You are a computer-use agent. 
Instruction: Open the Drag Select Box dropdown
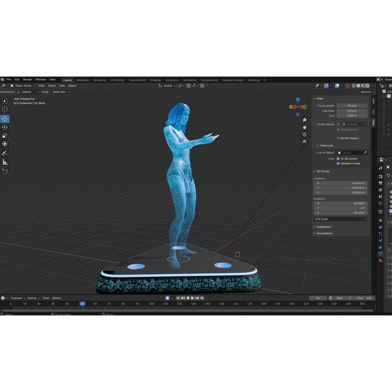coord(61,92)
